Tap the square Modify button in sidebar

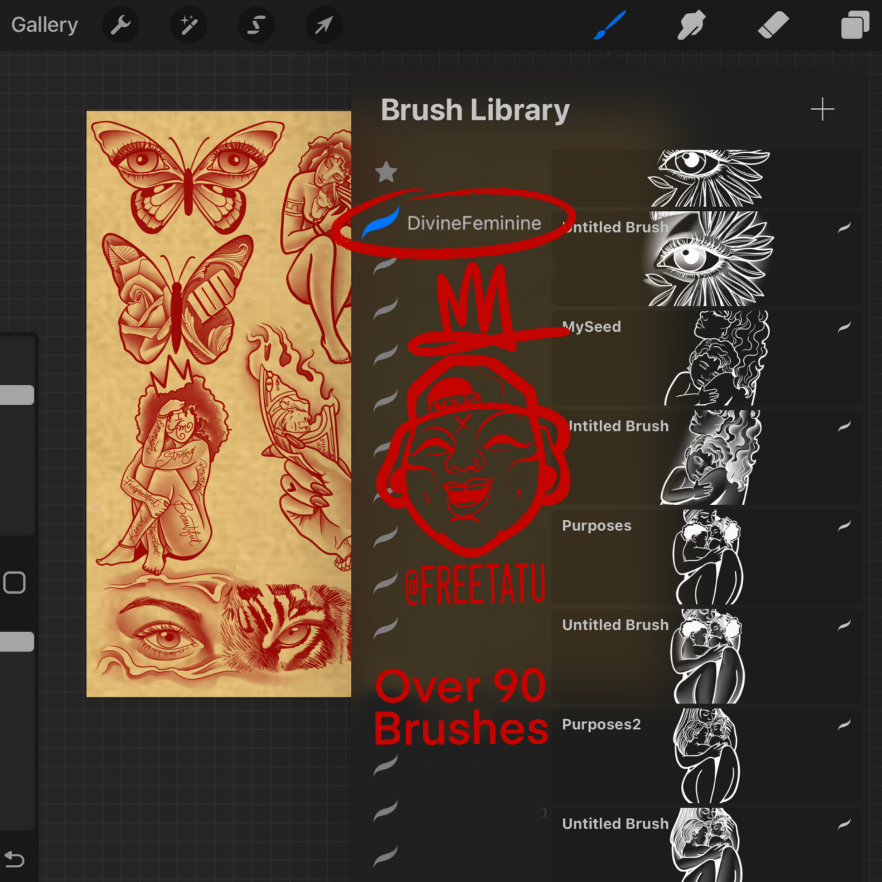[15, 582]
